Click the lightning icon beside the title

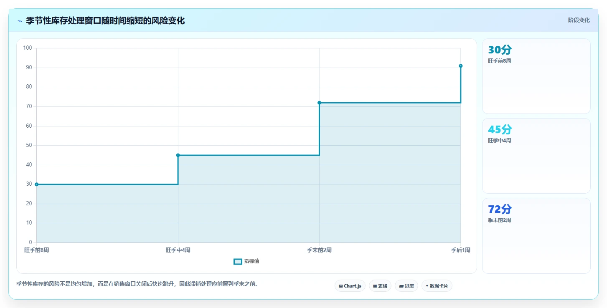click(20, 20)
